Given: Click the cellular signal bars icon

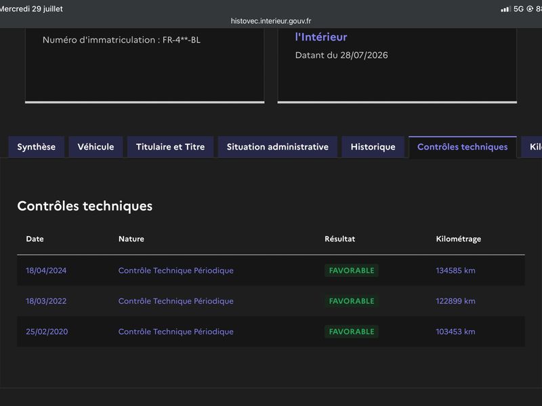Looking at the screenshot, I should coord(505,9).
